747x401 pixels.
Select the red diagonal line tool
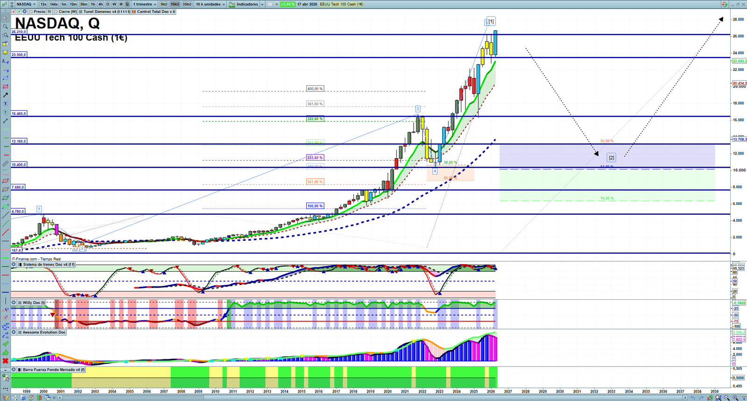pos(5,232)
